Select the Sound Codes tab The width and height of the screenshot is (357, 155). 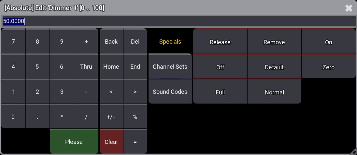click(170, 92)
